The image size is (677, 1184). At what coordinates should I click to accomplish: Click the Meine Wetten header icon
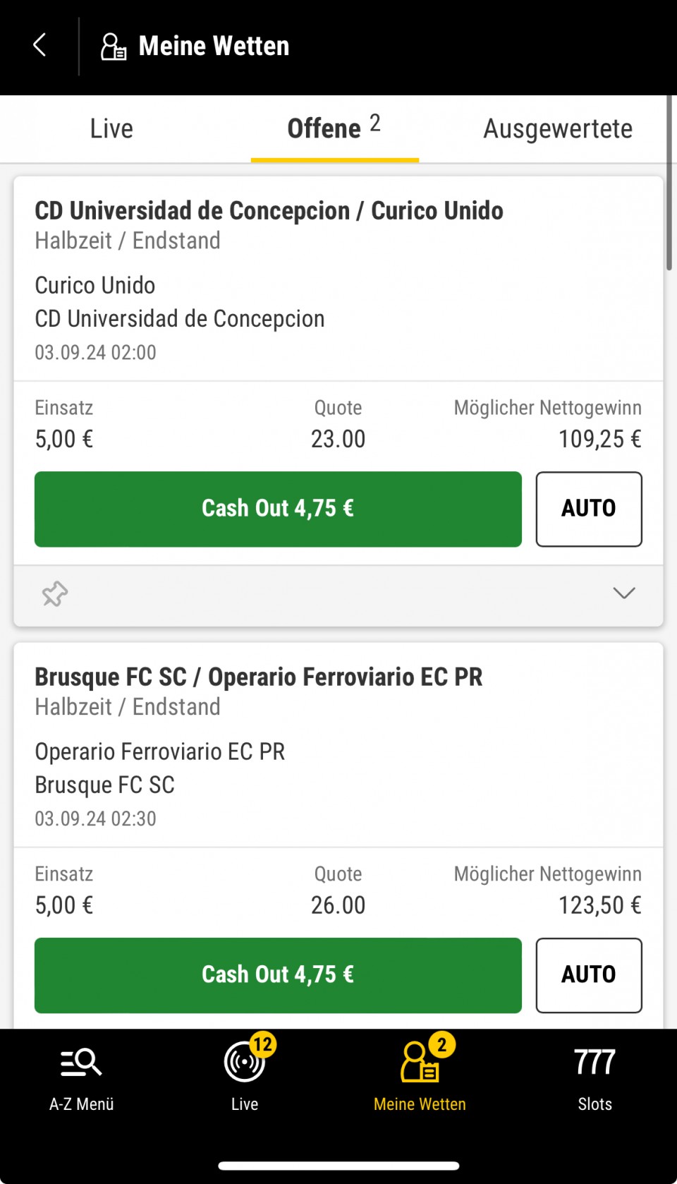pyautogui.click(x=113, y=47)
